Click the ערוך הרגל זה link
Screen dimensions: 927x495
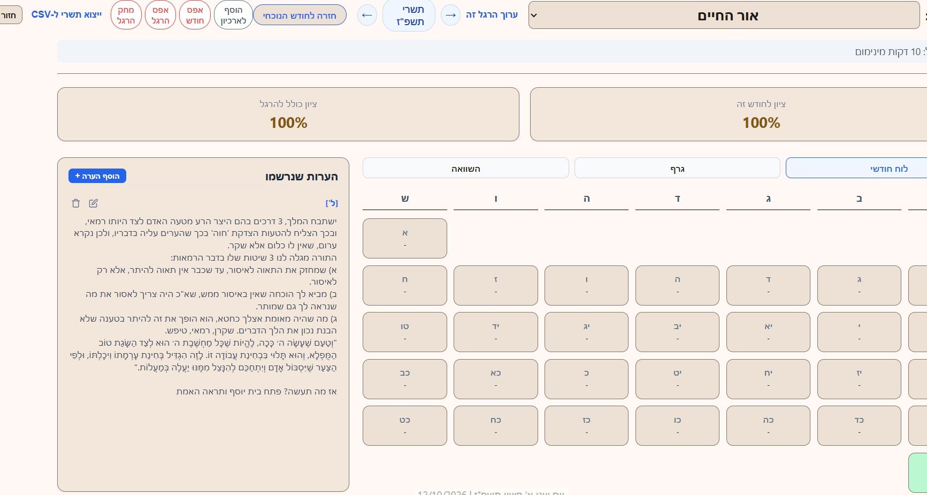click(x=492, y=14)
